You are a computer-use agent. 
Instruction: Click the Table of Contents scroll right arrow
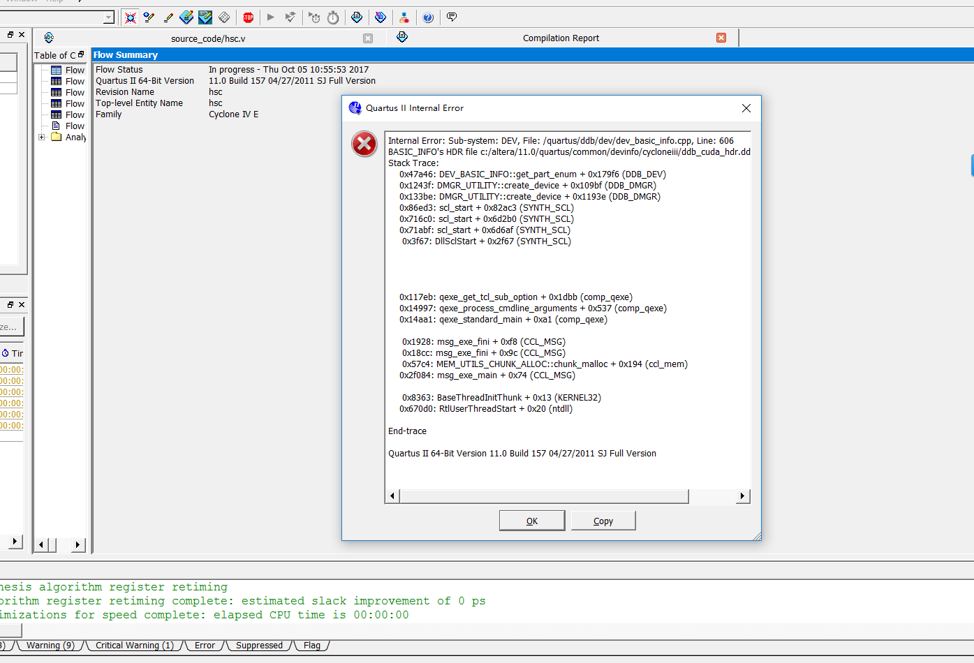click(x=78, y=545)
